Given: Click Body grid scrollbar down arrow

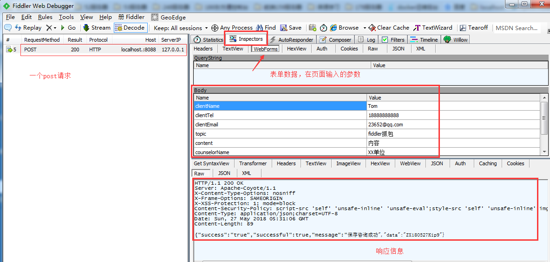Looking at the screenshot, I should coord(544,152).
